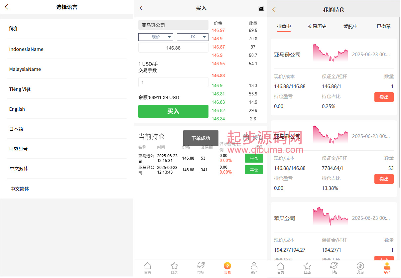Tap the green 买入 button
Viewport: 401px width, 278px height.
[x=173, y=111]
